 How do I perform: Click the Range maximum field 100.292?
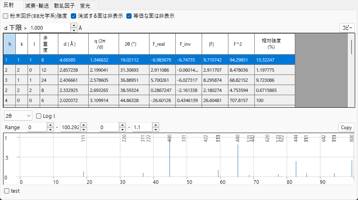click(70, 127)
